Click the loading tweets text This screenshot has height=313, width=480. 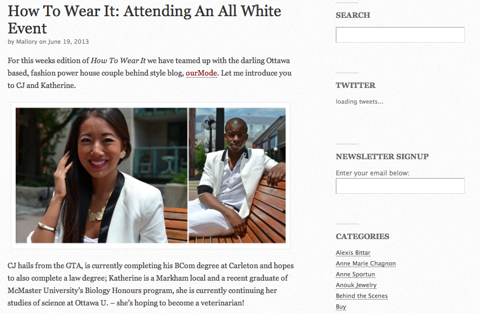(x=360, y=101)
